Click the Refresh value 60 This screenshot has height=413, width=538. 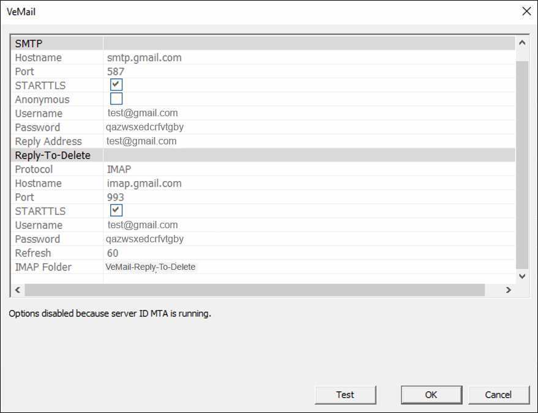pyautogui.click(x=113, y=253)
